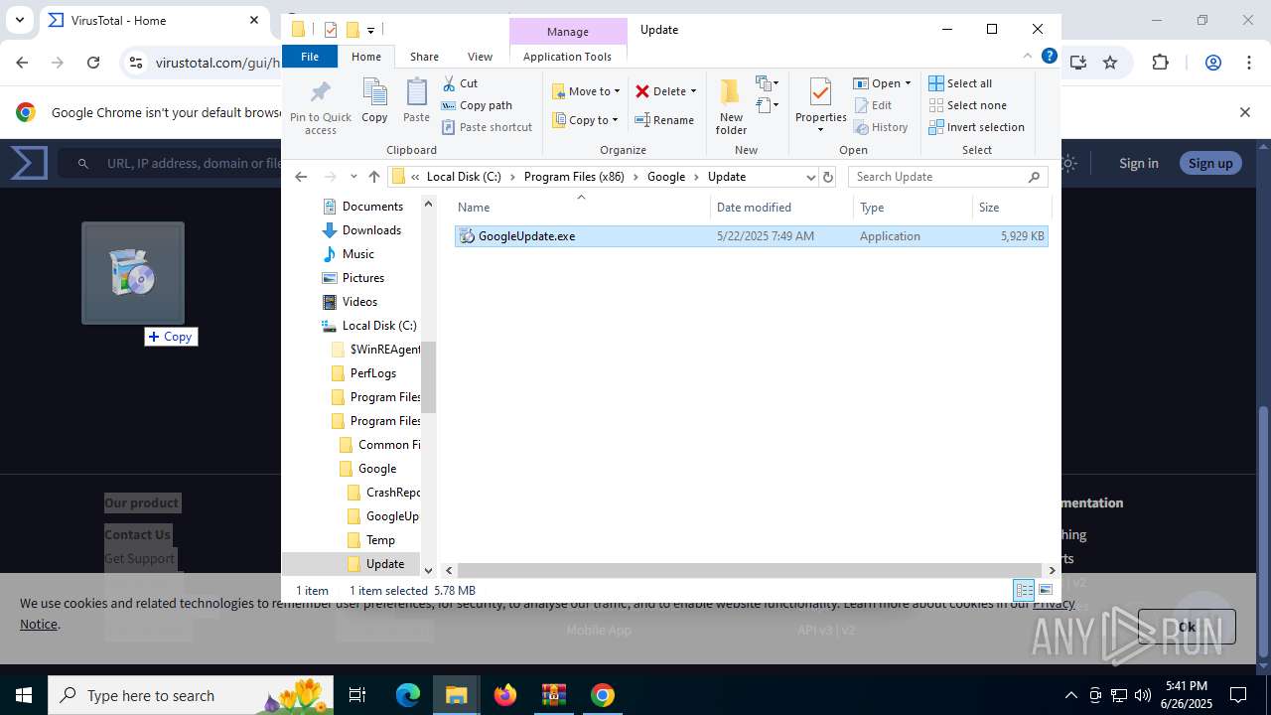
Task: Open Chrome profile avatar icon
Action: tap(1212, 63)
